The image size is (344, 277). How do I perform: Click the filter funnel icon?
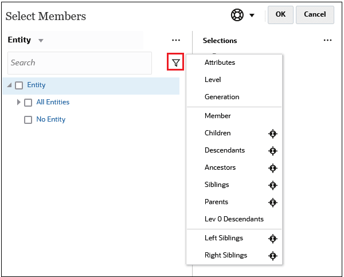point(175,63)
